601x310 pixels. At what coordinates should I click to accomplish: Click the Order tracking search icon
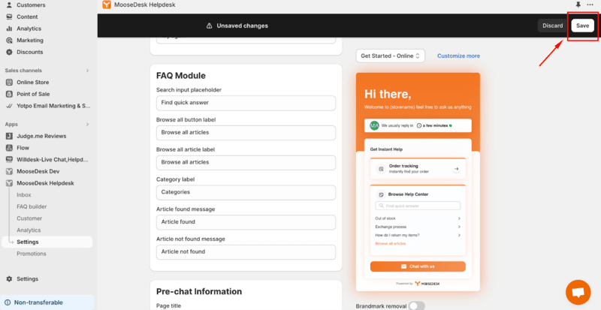coord(381,169)
